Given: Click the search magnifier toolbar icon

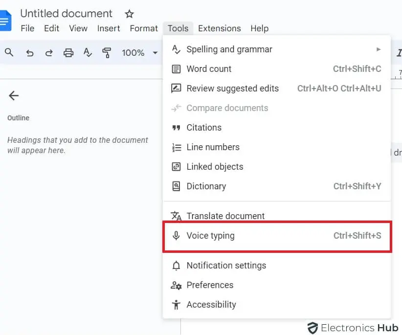Looking at the screenshot, I should (x=9, y=52).
